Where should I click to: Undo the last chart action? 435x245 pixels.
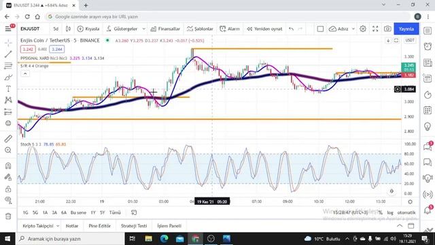(x=291, y=29)
